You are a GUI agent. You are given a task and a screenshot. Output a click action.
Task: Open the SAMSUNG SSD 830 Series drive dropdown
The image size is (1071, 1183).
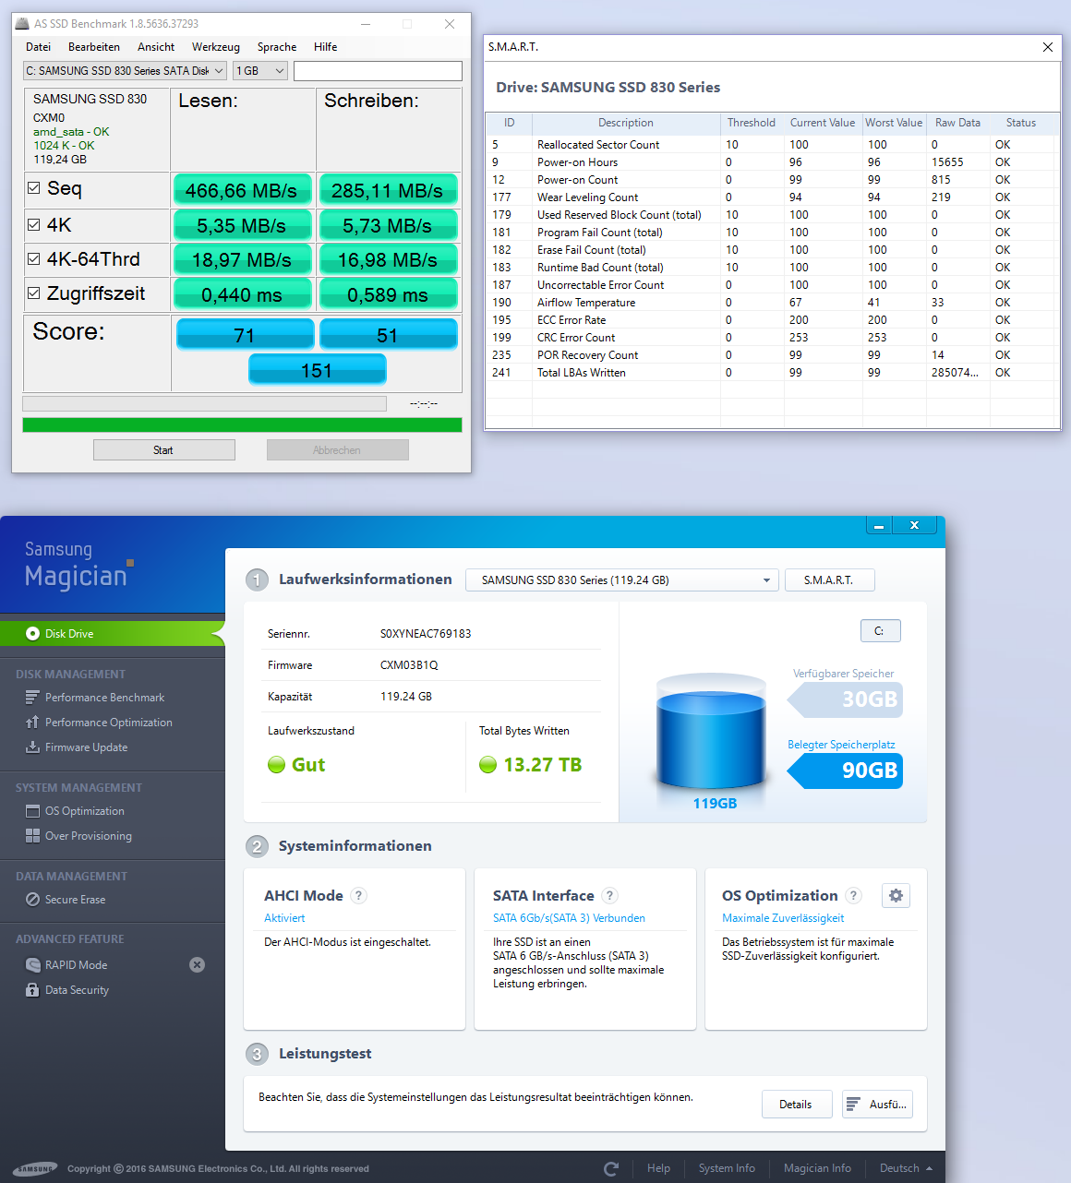[622, 580]
